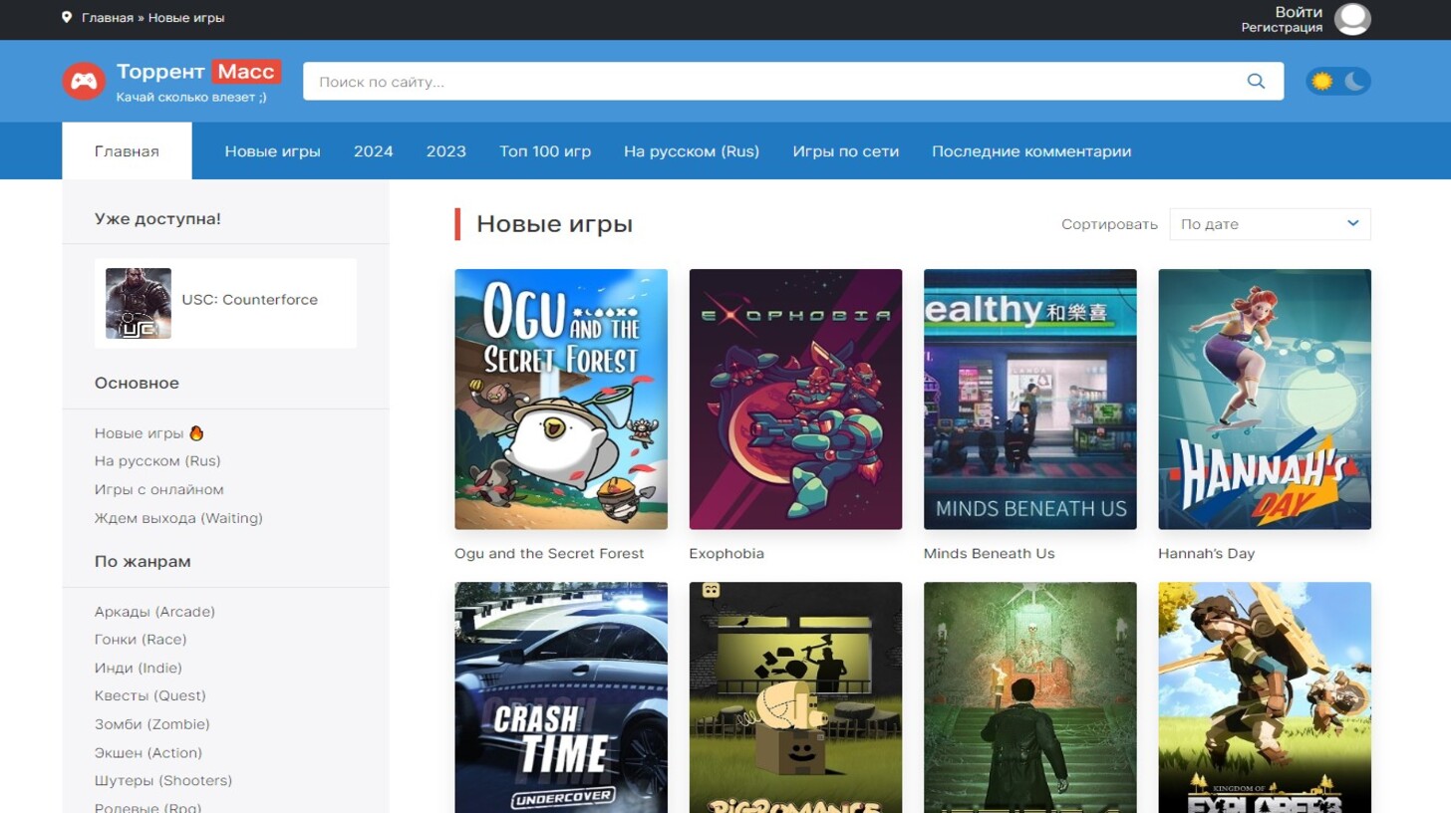Click Hannah's Day title text
The height and width of the screenshot is (813, 1451).
coord(1207,553)
